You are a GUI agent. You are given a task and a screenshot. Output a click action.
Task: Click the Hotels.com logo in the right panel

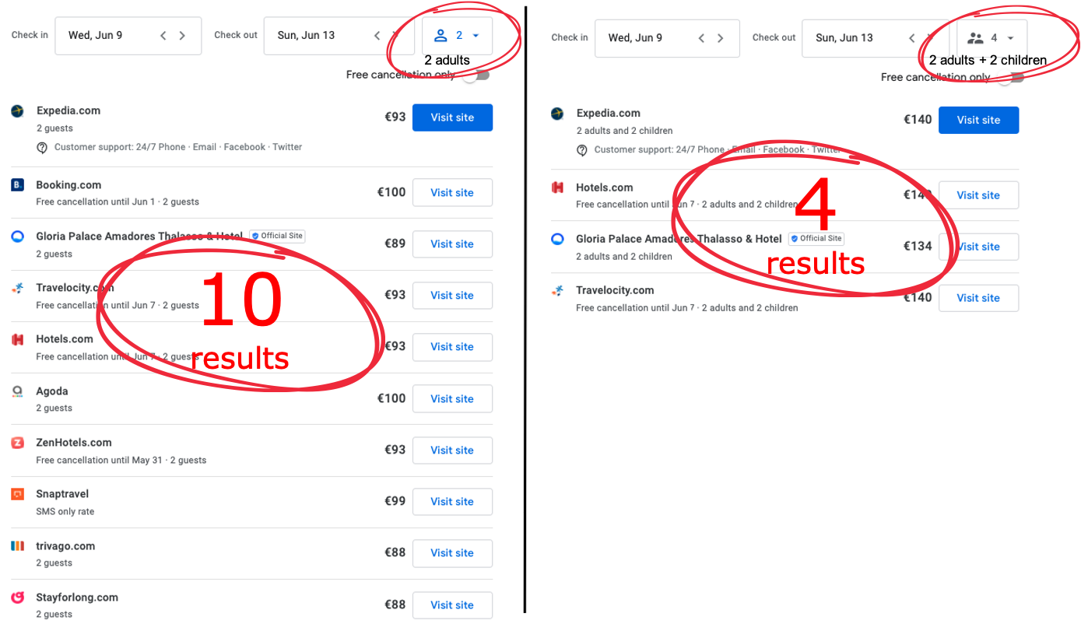pos(557,188)
